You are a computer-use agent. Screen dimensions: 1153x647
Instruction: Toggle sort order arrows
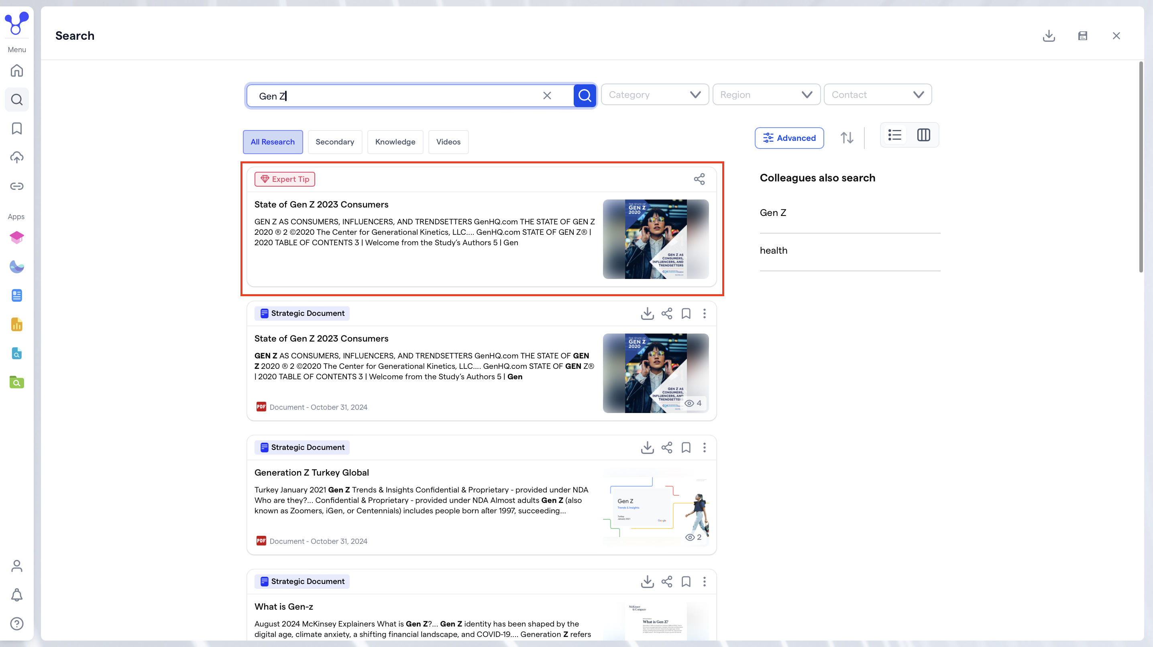point(846,138)
